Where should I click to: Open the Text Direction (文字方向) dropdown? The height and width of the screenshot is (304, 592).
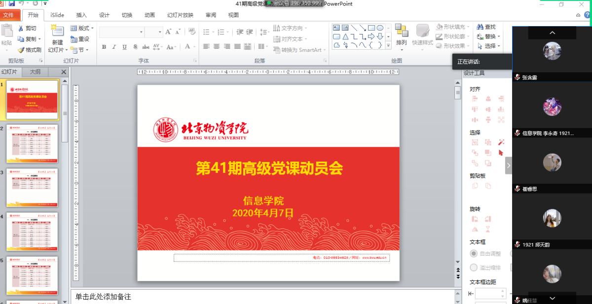point(291,28)
